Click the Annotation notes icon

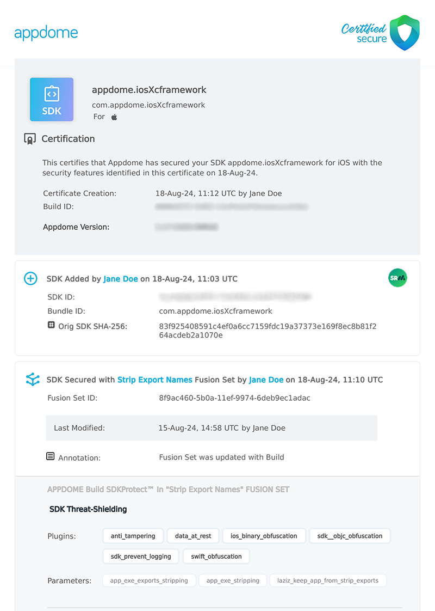click(51, 456)
